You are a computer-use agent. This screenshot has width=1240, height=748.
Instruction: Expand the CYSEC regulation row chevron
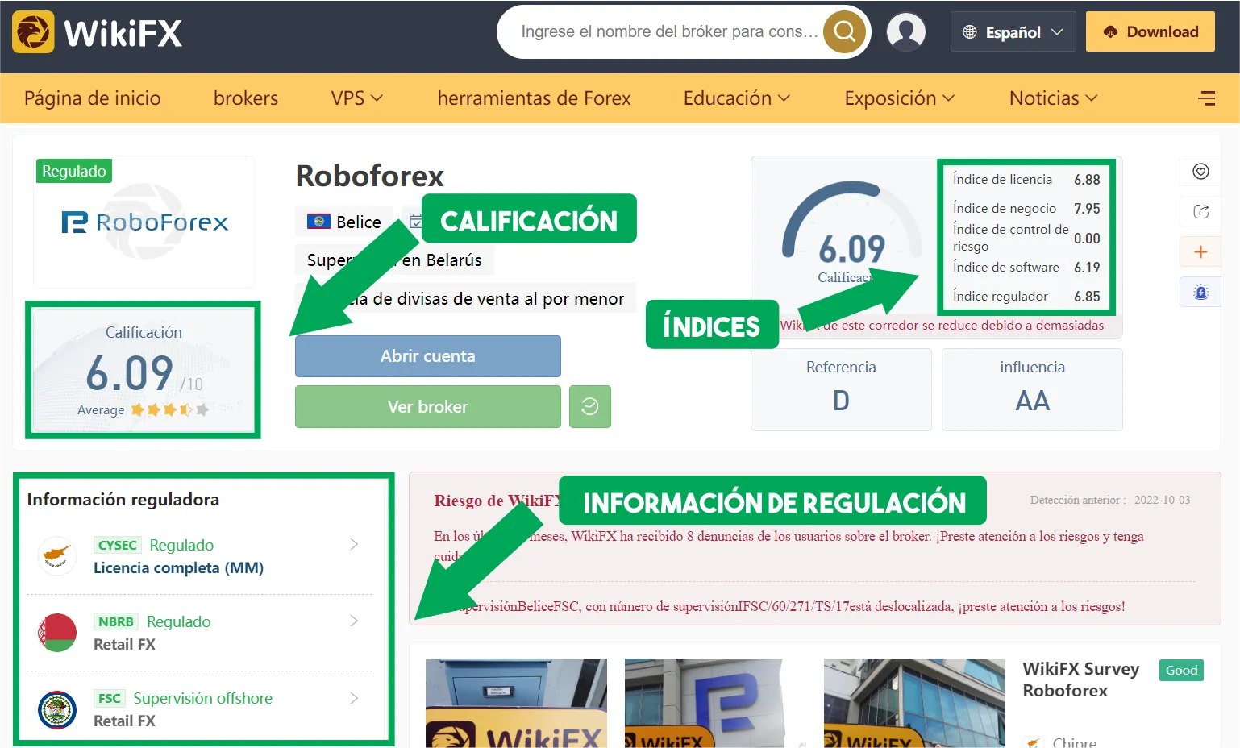pyautogui.click(x=354, y=544)
